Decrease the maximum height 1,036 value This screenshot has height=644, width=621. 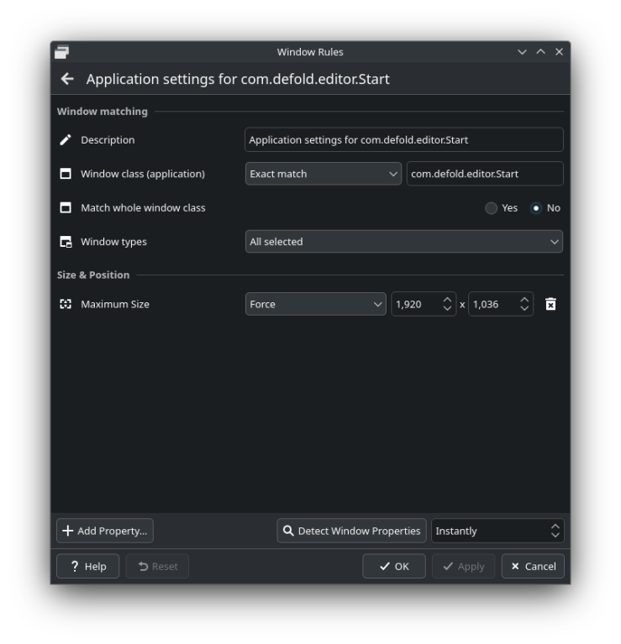(x=524, y=308)
